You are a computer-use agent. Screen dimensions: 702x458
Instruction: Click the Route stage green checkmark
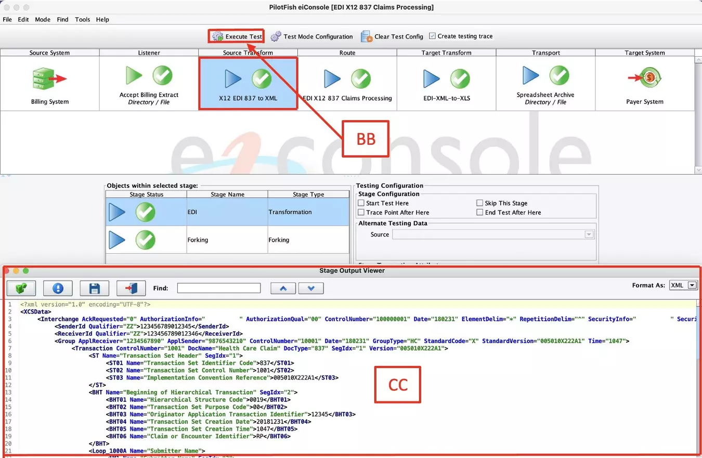(361, 78)
